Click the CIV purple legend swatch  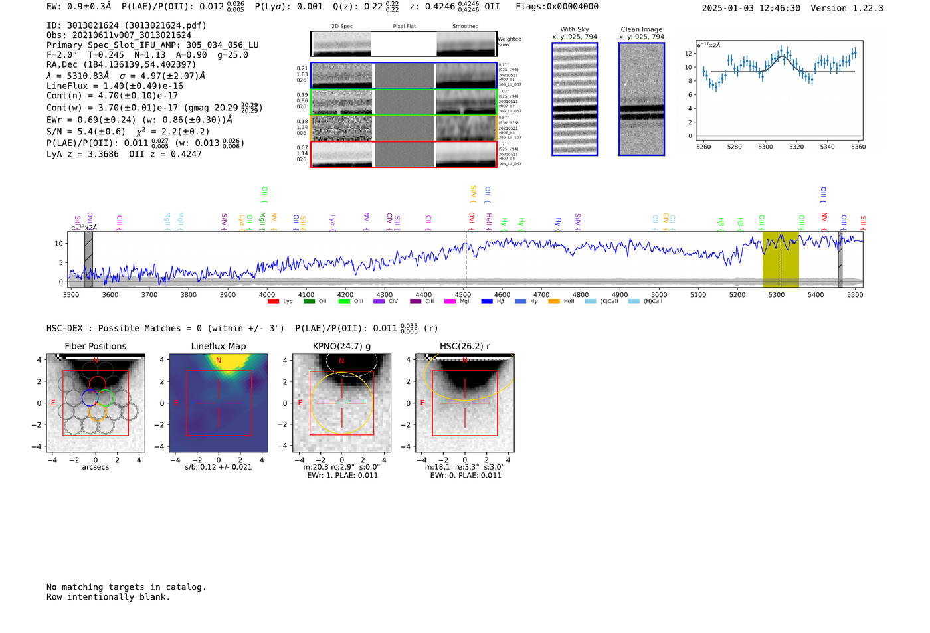[x=379, y=302]
